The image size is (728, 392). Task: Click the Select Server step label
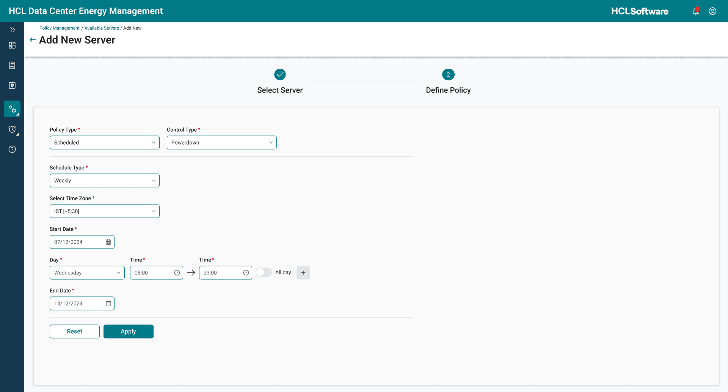click(280, 90)
